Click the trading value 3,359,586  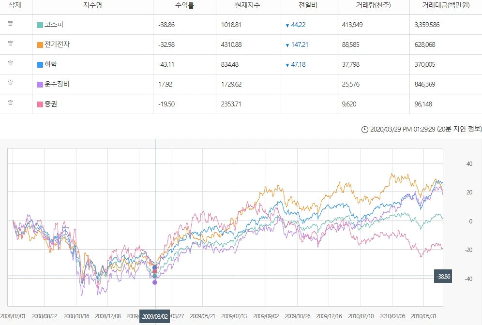(x=427, y=25)
